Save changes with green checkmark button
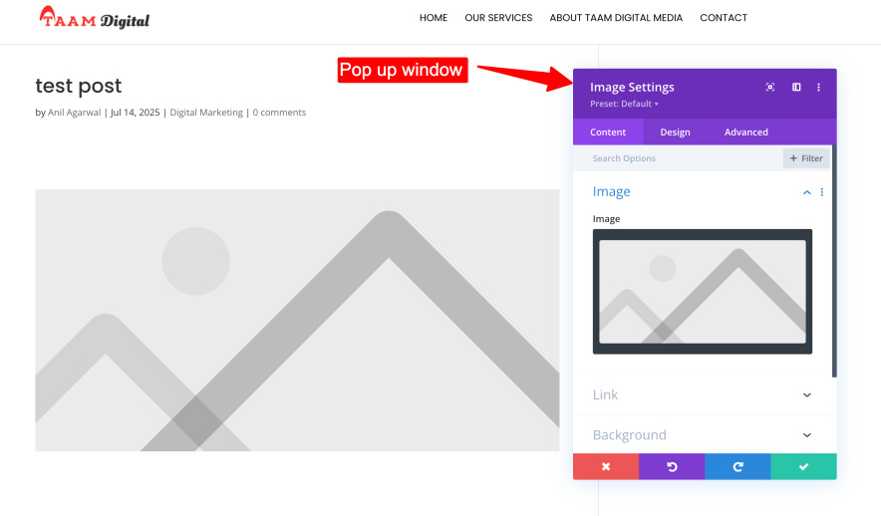 tap(803, 466)
